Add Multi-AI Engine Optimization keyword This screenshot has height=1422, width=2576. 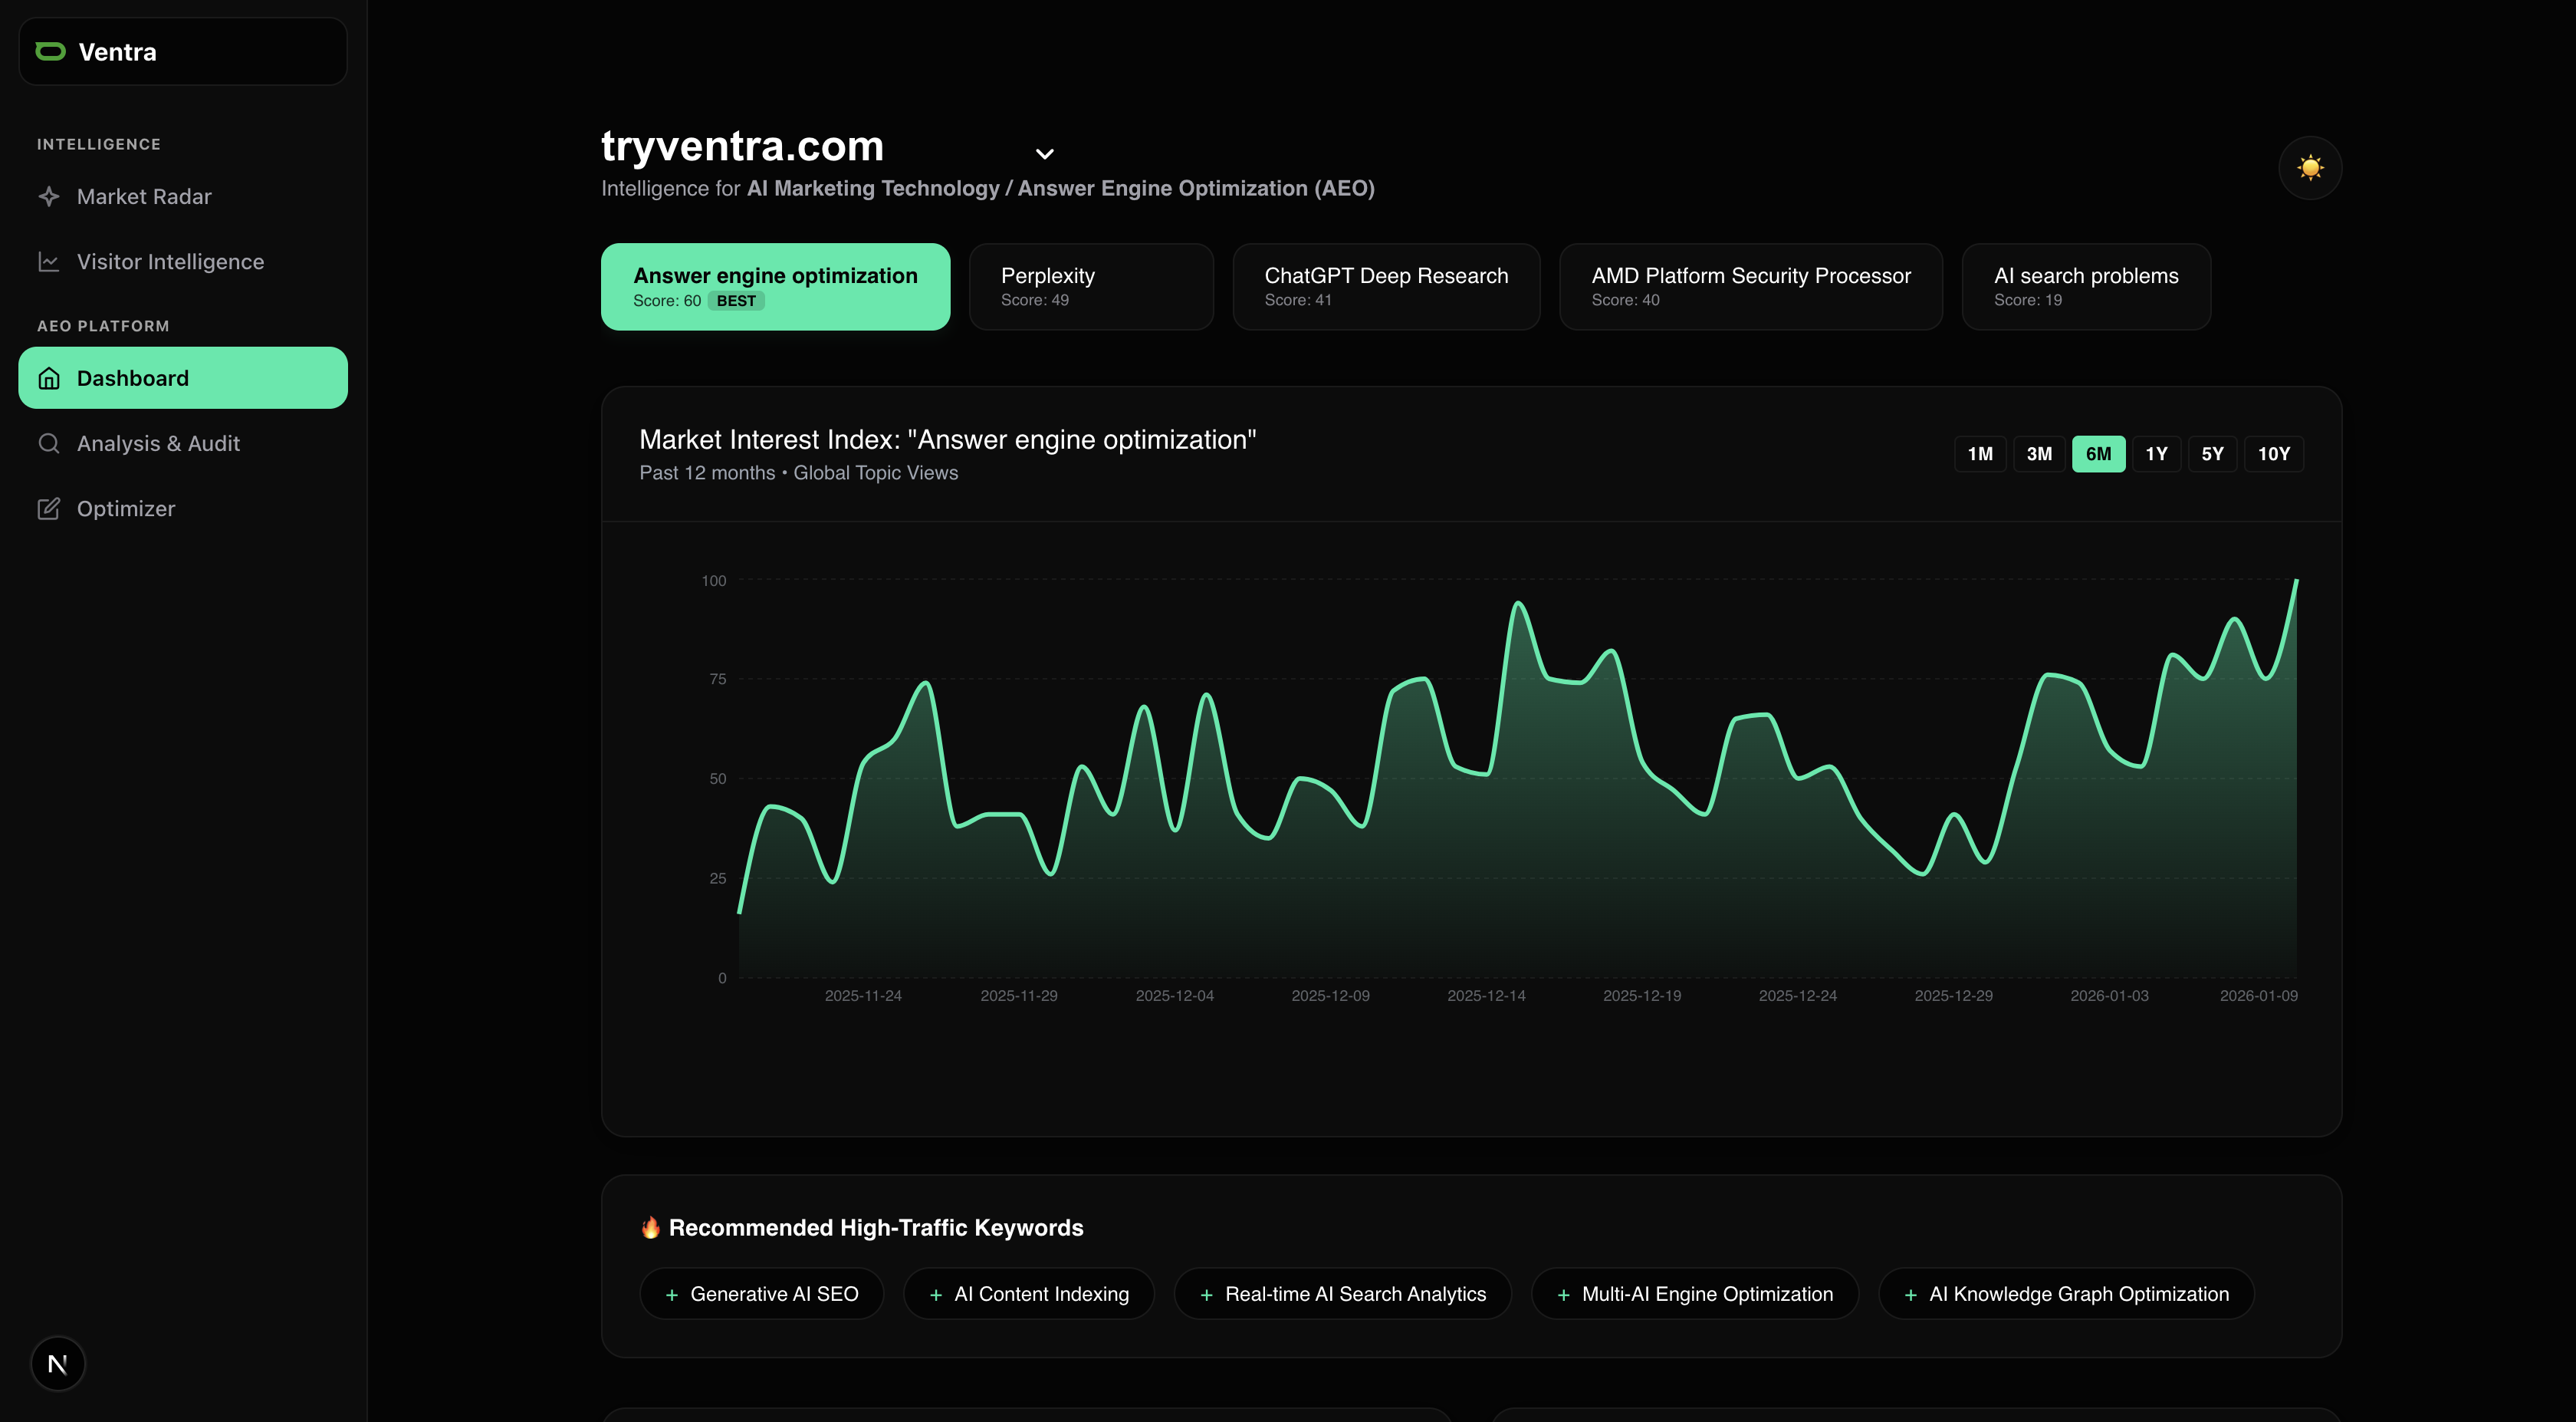tap(1694, 1294)
